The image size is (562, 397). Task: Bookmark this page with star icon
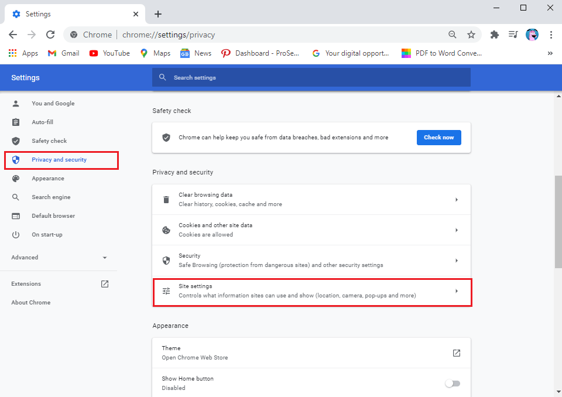point(471,35)
